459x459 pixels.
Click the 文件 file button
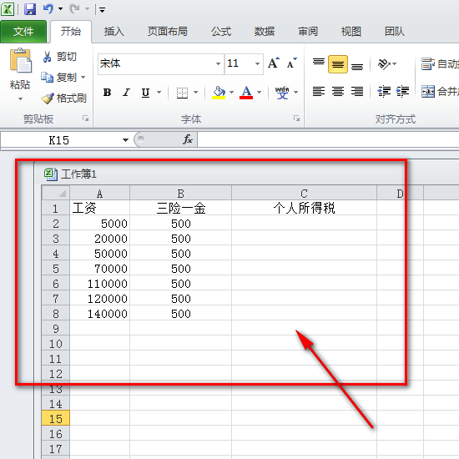pyautogui.click(x=23, y=32)
